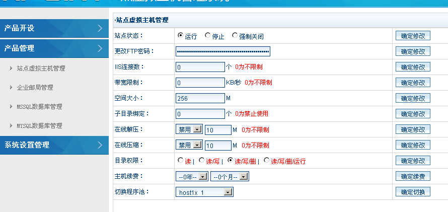Open the host1x_1 program pool dropdown
Viewport: 448px width, 212px height.
(x=204, y=192)
